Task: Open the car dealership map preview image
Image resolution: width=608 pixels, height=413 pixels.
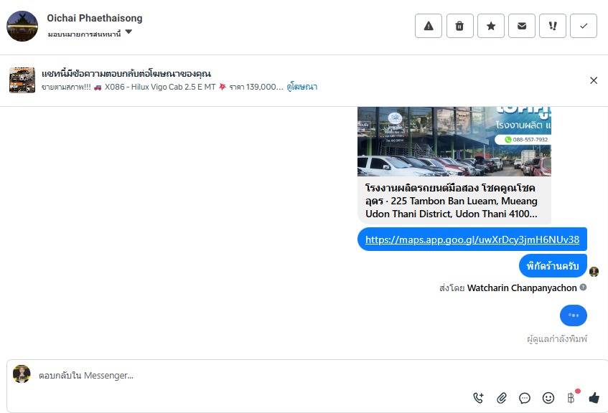Action: tap(454, 141)
